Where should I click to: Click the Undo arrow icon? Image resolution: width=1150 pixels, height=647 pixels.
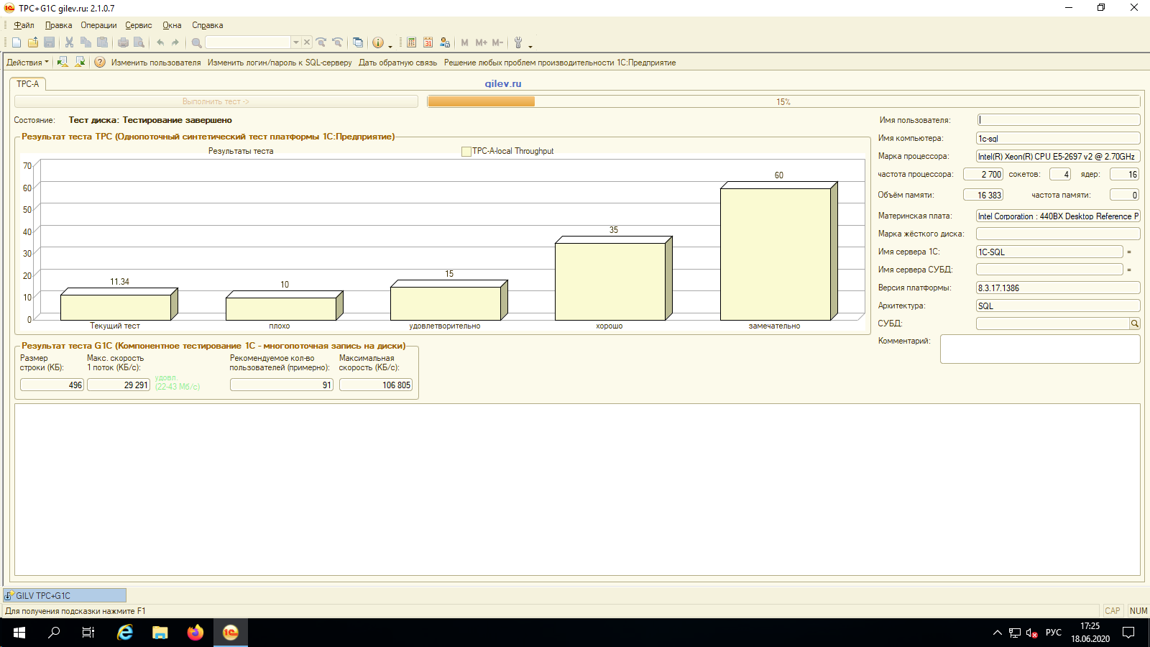click(160, 42)
